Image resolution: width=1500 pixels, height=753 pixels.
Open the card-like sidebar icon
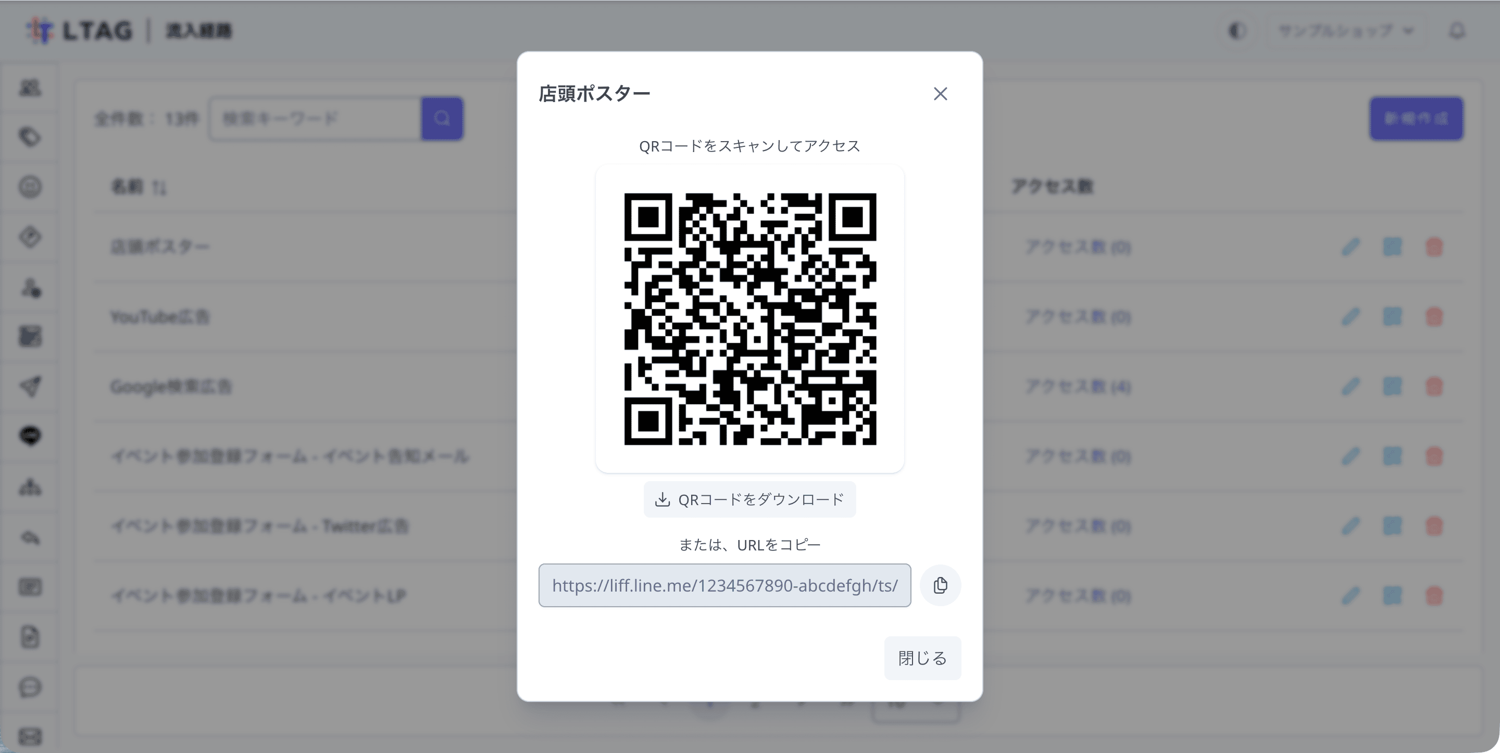tap(30, 586)
